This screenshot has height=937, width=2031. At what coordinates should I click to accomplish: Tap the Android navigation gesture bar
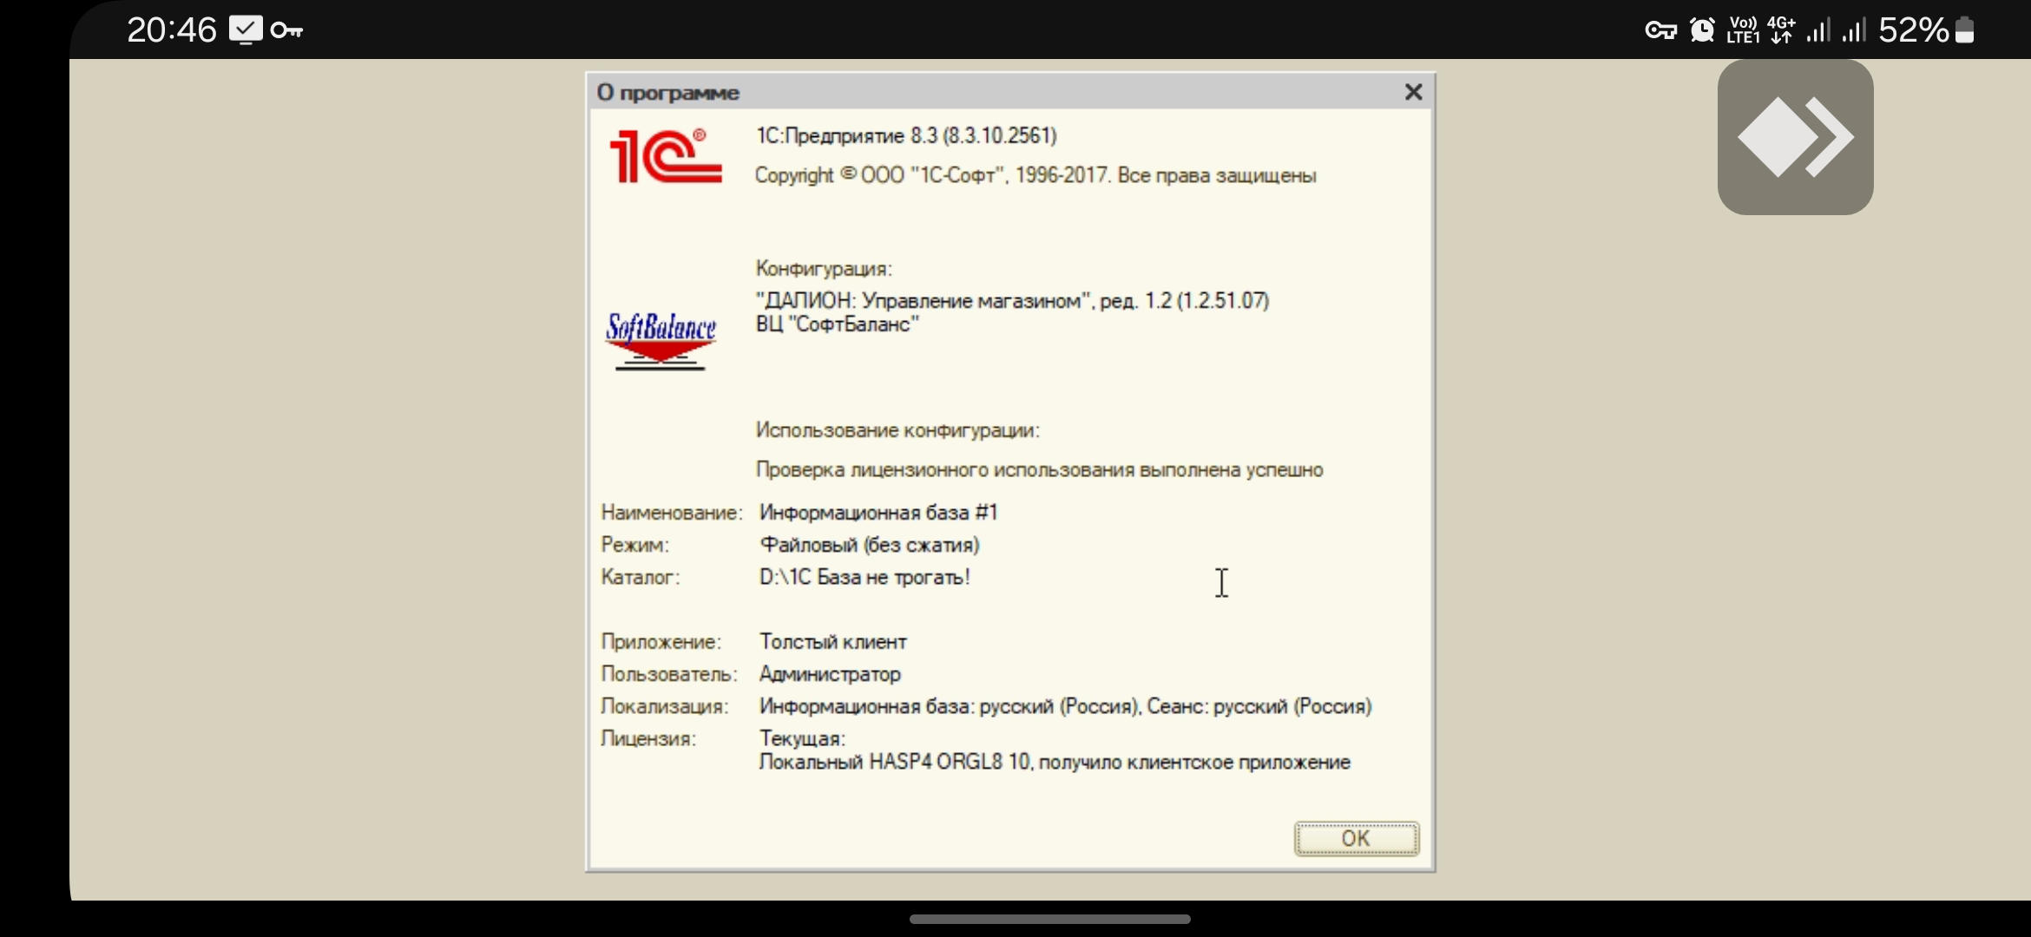(x=1049, y=919)
